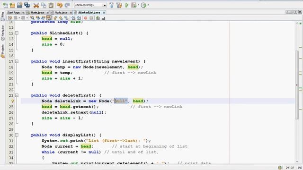Click the 24|37 cursor position status

pos(290,168)
